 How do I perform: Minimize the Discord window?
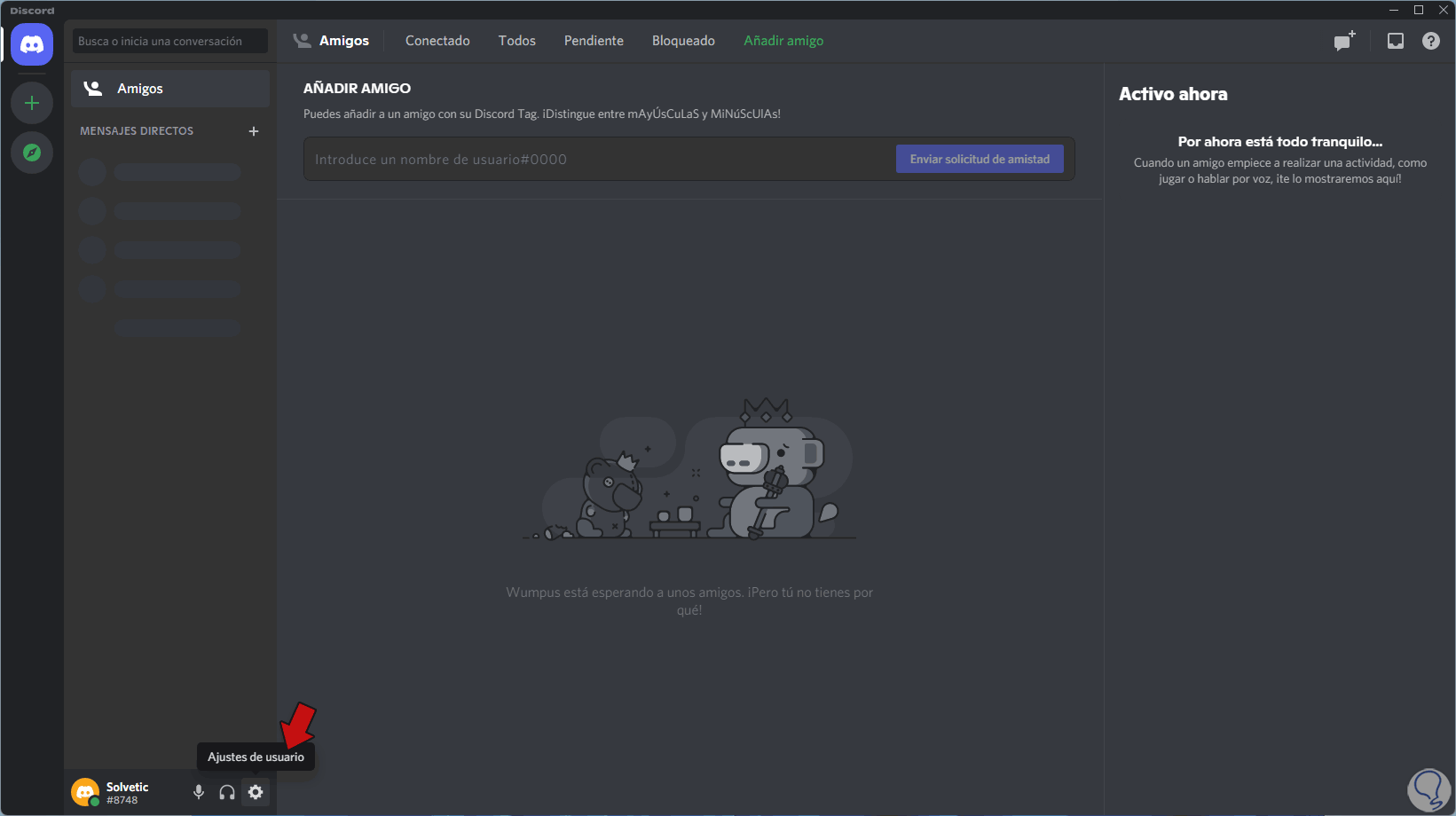(x=1394, y=10)
